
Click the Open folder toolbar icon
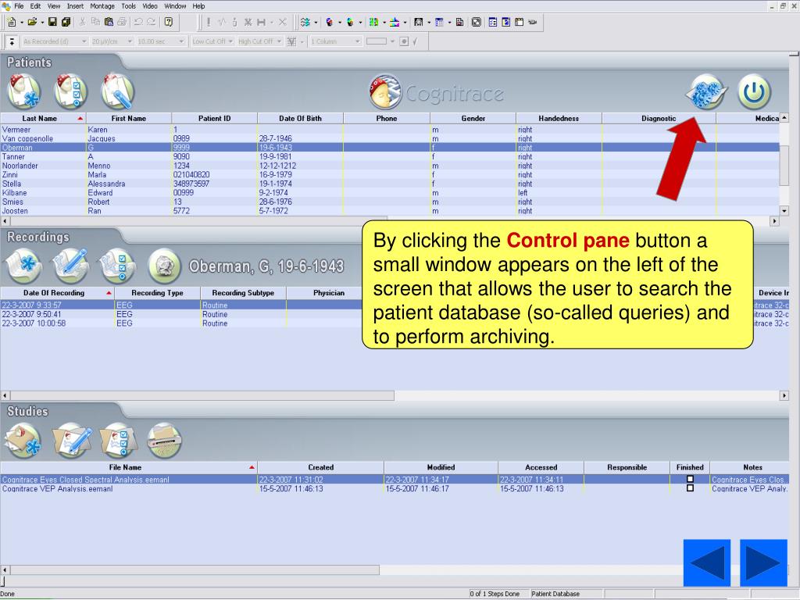[32, 22]
